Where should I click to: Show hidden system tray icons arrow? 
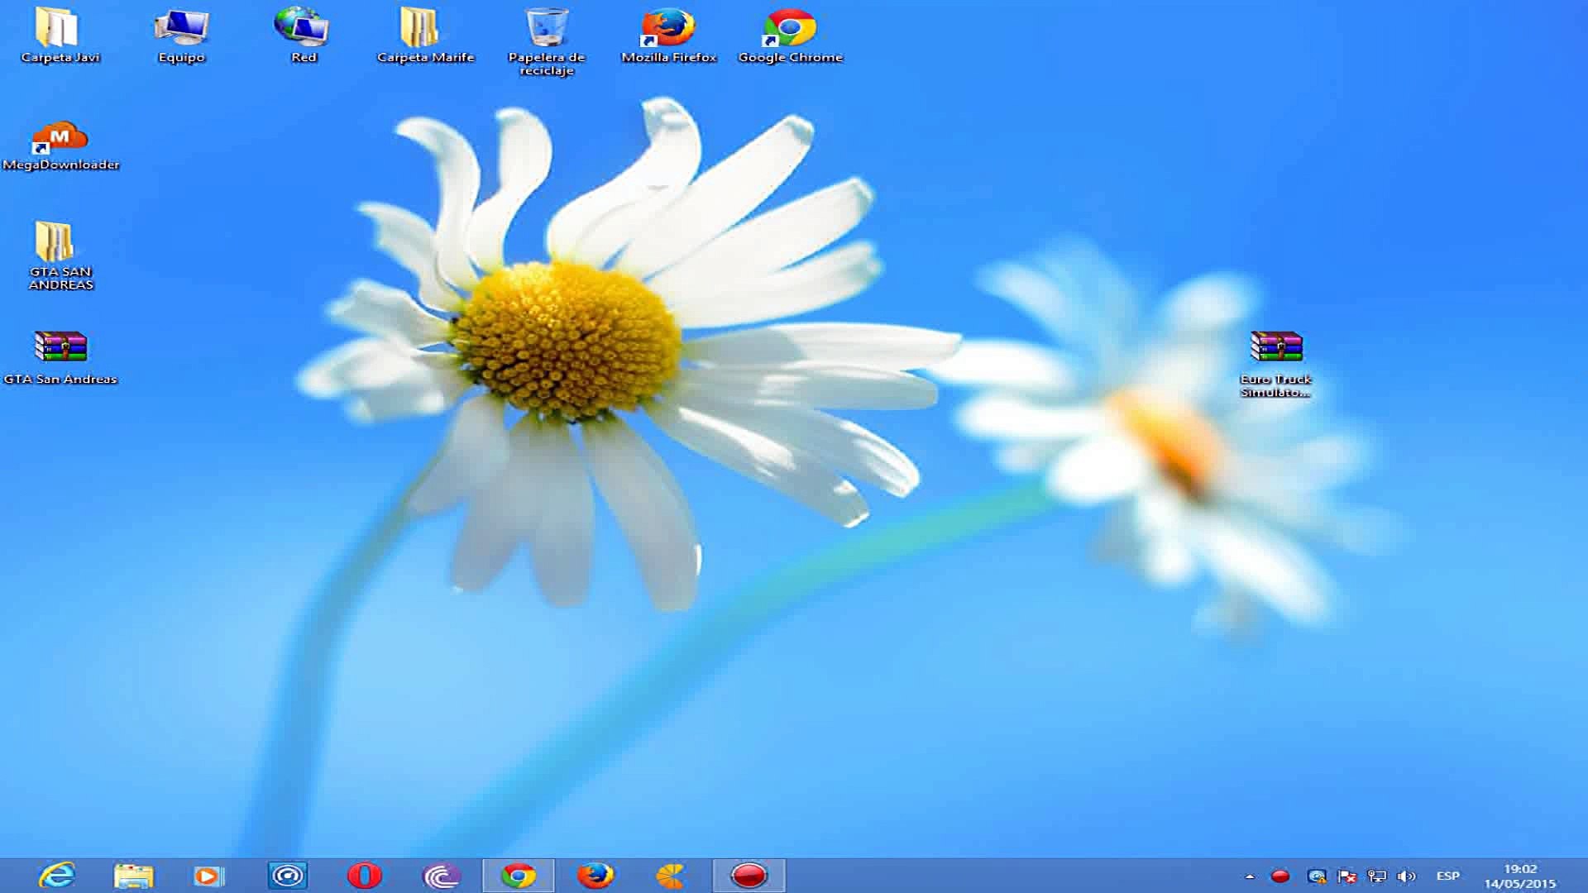click(1250, 876)
